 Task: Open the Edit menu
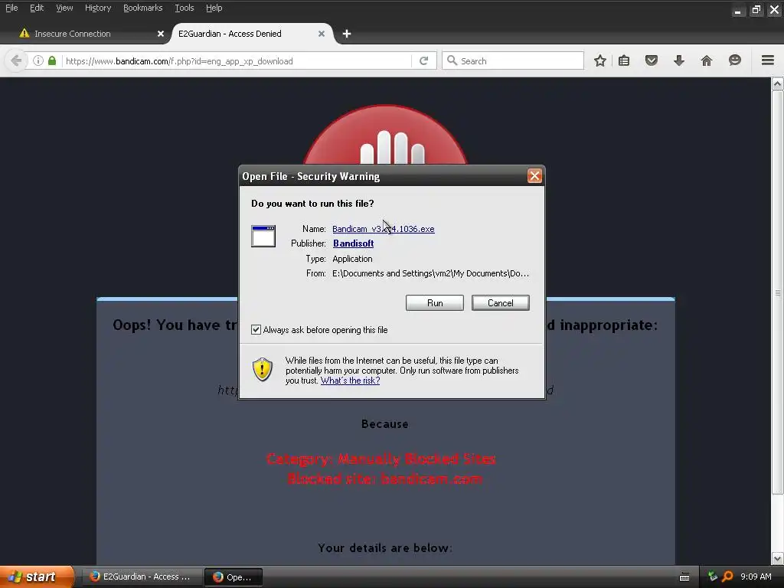point(37,8)
